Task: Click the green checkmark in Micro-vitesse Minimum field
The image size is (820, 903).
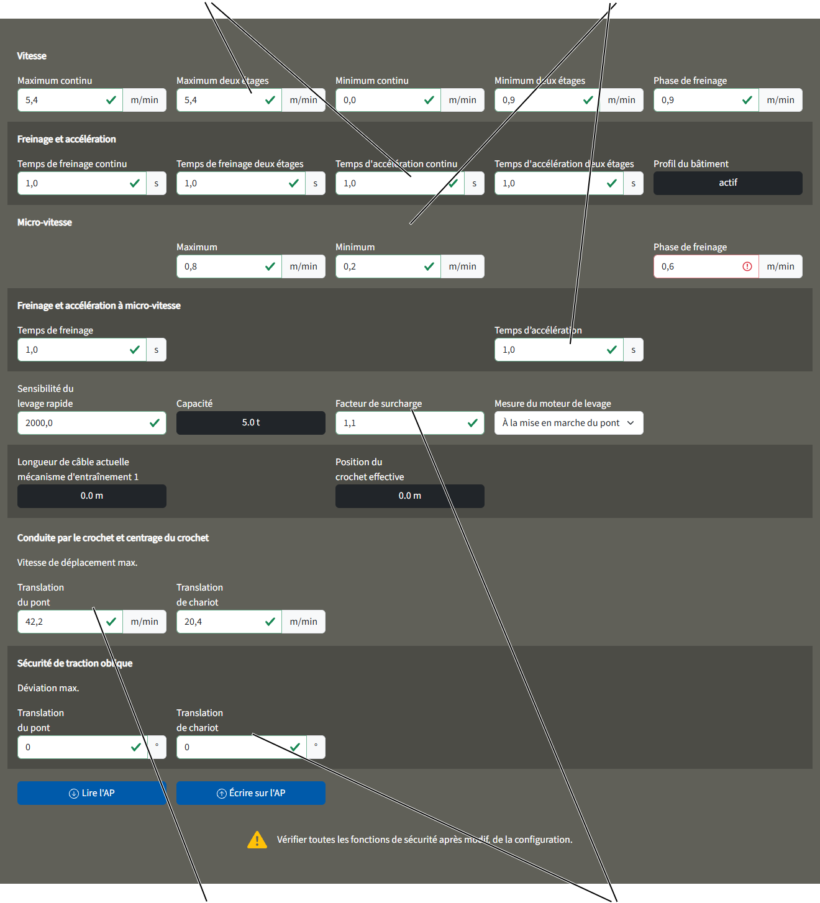Action: tap(429, 266)
